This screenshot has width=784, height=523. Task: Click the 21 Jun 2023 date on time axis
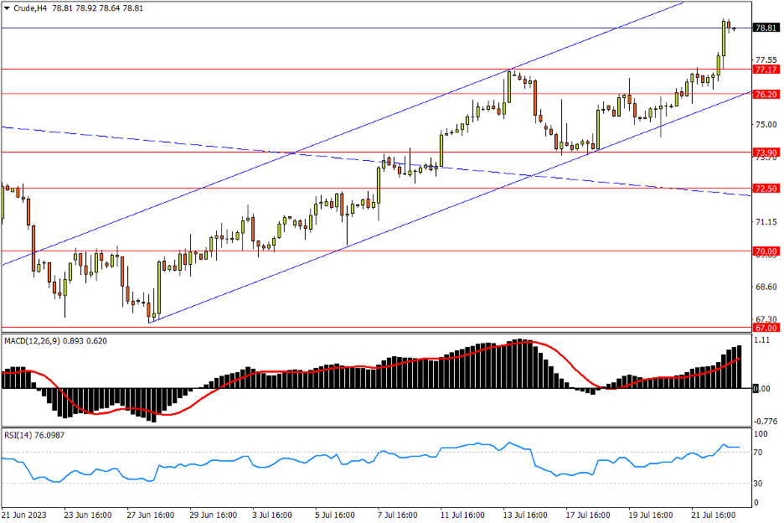coord(25,515)
